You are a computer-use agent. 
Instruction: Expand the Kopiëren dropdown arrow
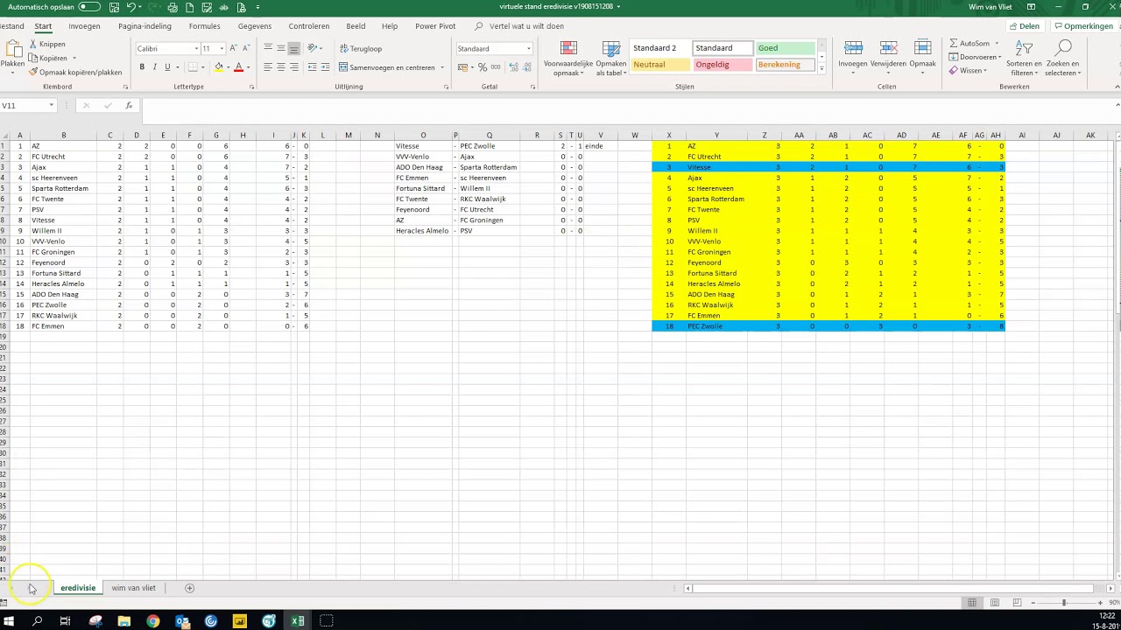(74, 58)
